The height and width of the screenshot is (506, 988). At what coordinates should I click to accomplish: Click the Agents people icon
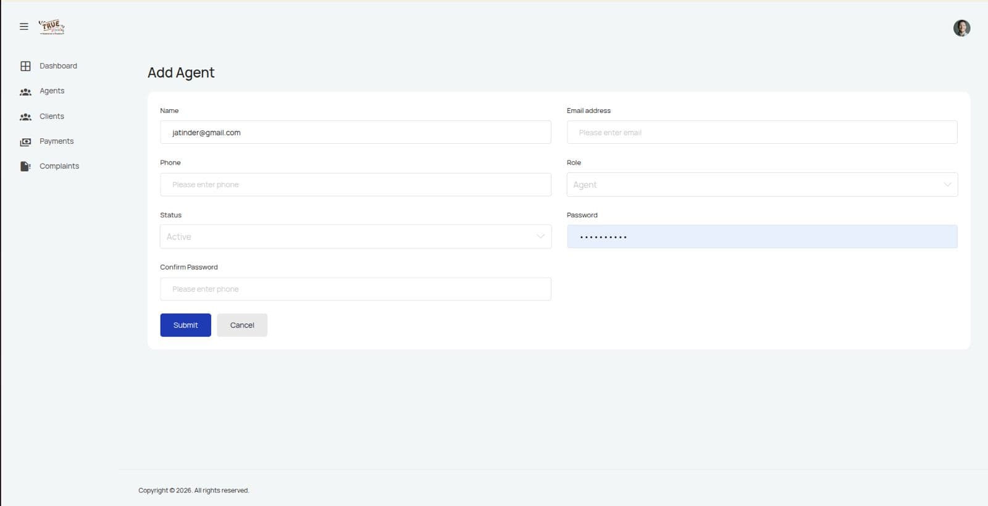click(x=25, y=92)
